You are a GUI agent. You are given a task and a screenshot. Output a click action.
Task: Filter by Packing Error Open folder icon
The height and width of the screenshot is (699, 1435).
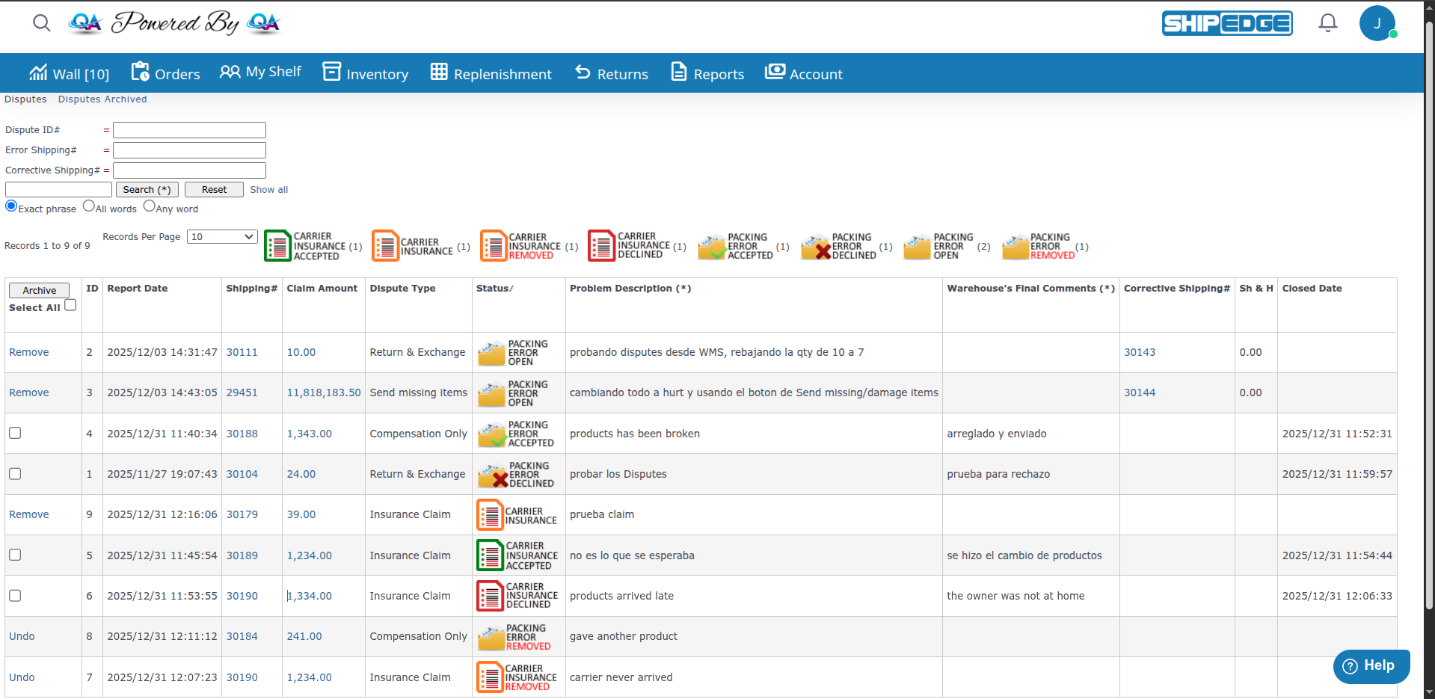click(917, 247)
